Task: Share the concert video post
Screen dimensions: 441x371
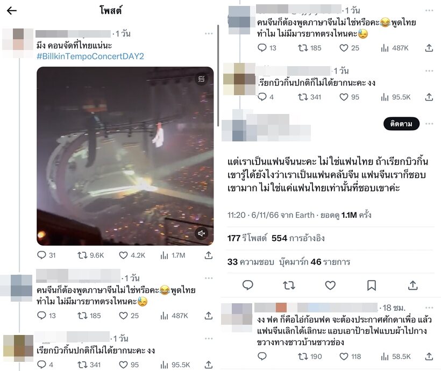Action: (209, 255)
